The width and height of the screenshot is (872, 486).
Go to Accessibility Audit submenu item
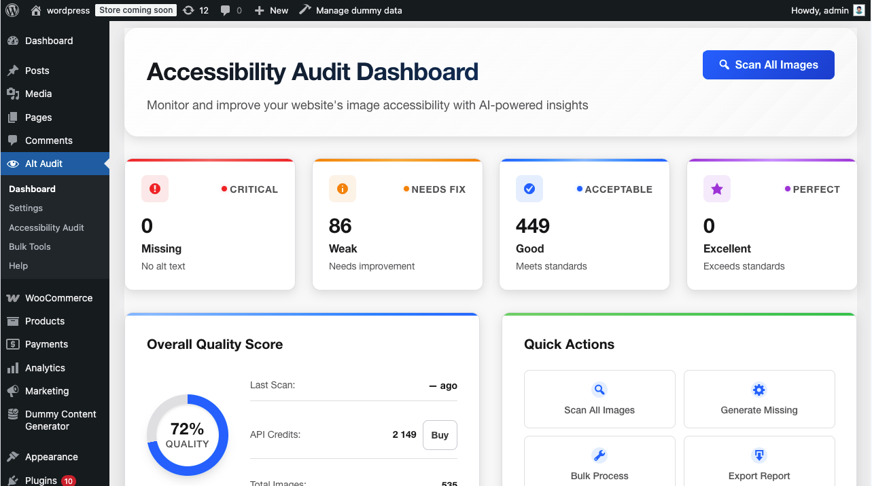click(46, 227)
